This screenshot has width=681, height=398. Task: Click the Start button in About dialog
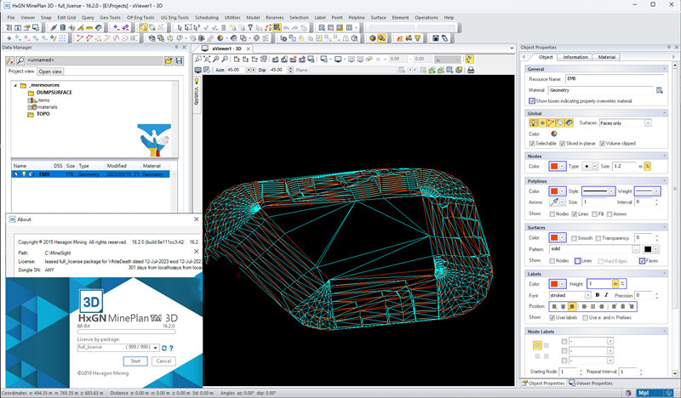coord(135,361)
